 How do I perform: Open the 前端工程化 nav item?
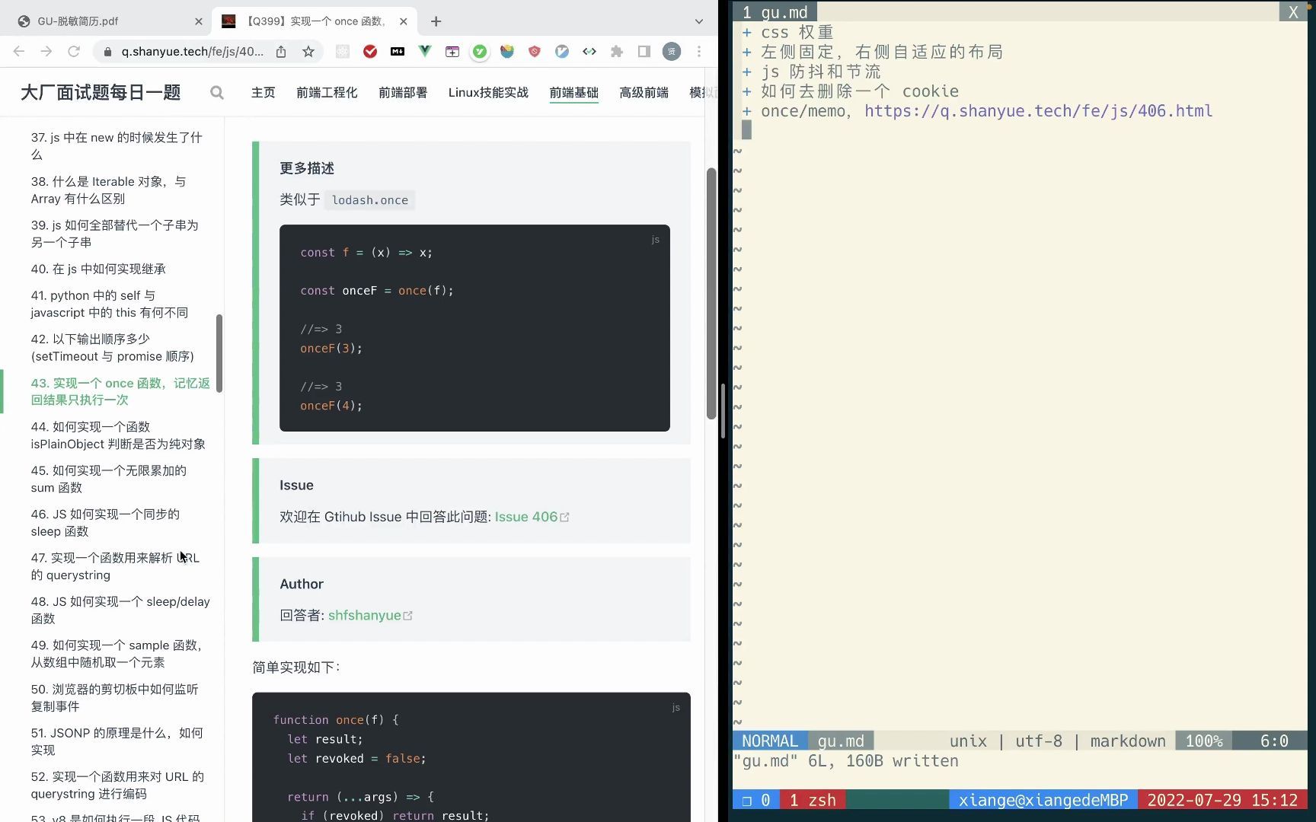[327, 93]
